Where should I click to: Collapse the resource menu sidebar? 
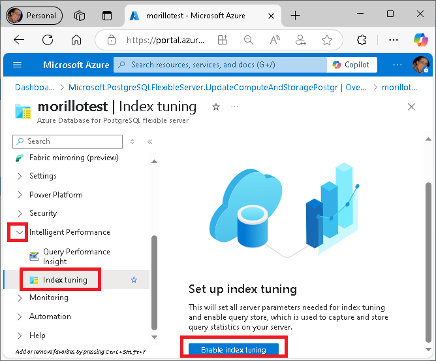149,142
